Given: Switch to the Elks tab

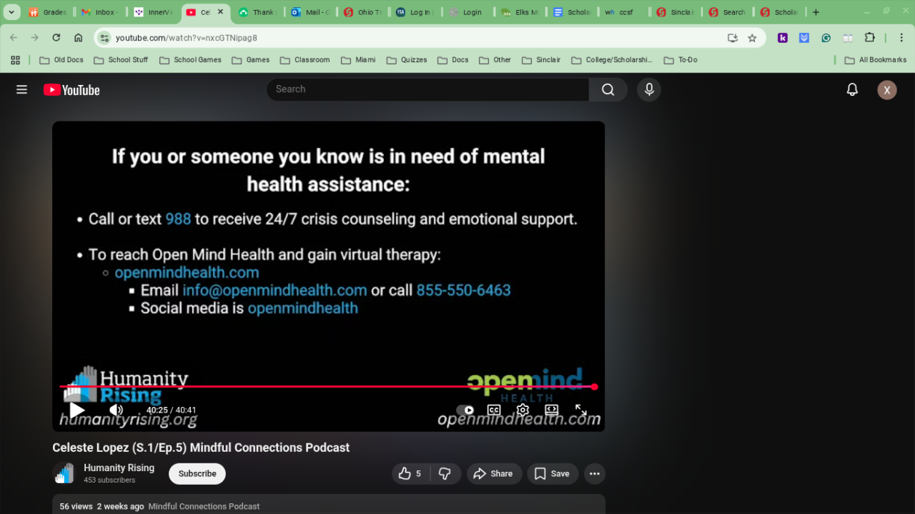Looking at the screenshot, I should [x=520, y=12].
